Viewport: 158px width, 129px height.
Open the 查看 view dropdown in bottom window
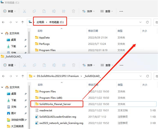[x=107, y=65]
